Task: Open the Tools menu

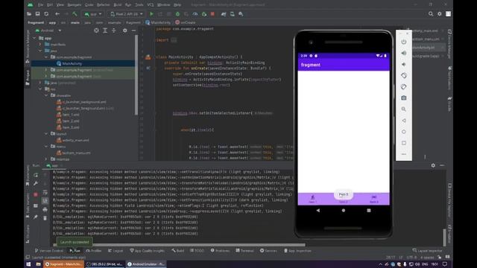Action: pos(139,5)
